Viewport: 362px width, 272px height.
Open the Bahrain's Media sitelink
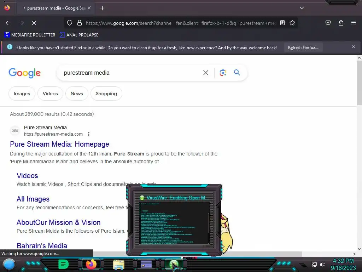coord(42,246)
